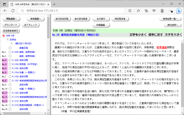Open the browser extensions puzzle icon
This screenshot has width=184, height=115.
[x=130, y=11]
